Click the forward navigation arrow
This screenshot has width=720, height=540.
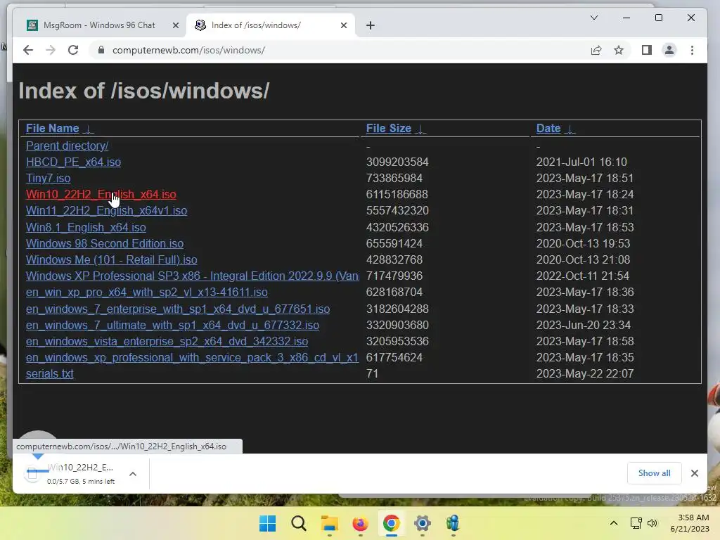point(51,50)
